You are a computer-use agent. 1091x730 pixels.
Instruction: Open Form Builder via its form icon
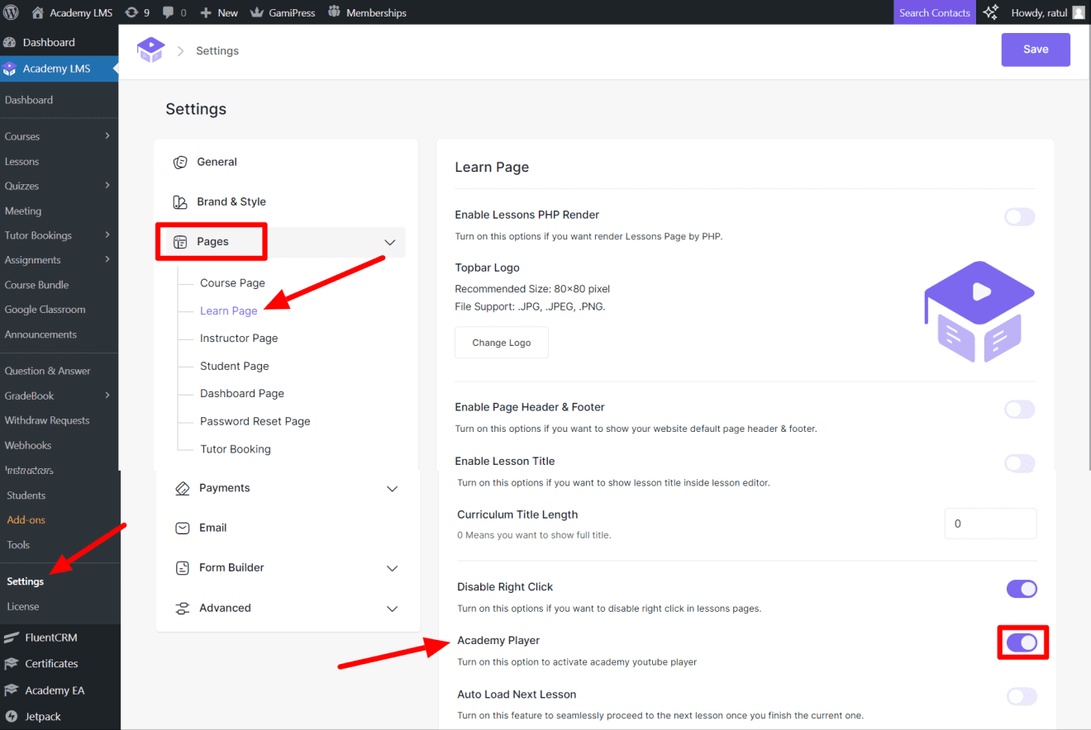(182, 567)
